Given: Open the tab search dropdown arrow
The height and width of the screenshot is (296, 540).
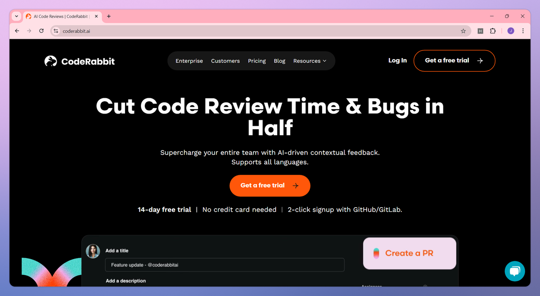Looking at the screenshot, I should [x=17, y=16].
